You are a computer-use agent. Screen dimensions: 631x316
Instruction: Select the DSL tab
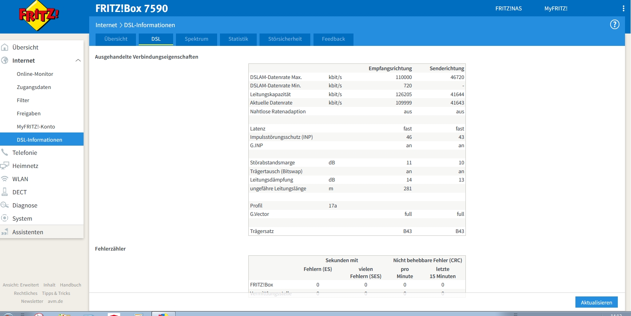point(156,39)
